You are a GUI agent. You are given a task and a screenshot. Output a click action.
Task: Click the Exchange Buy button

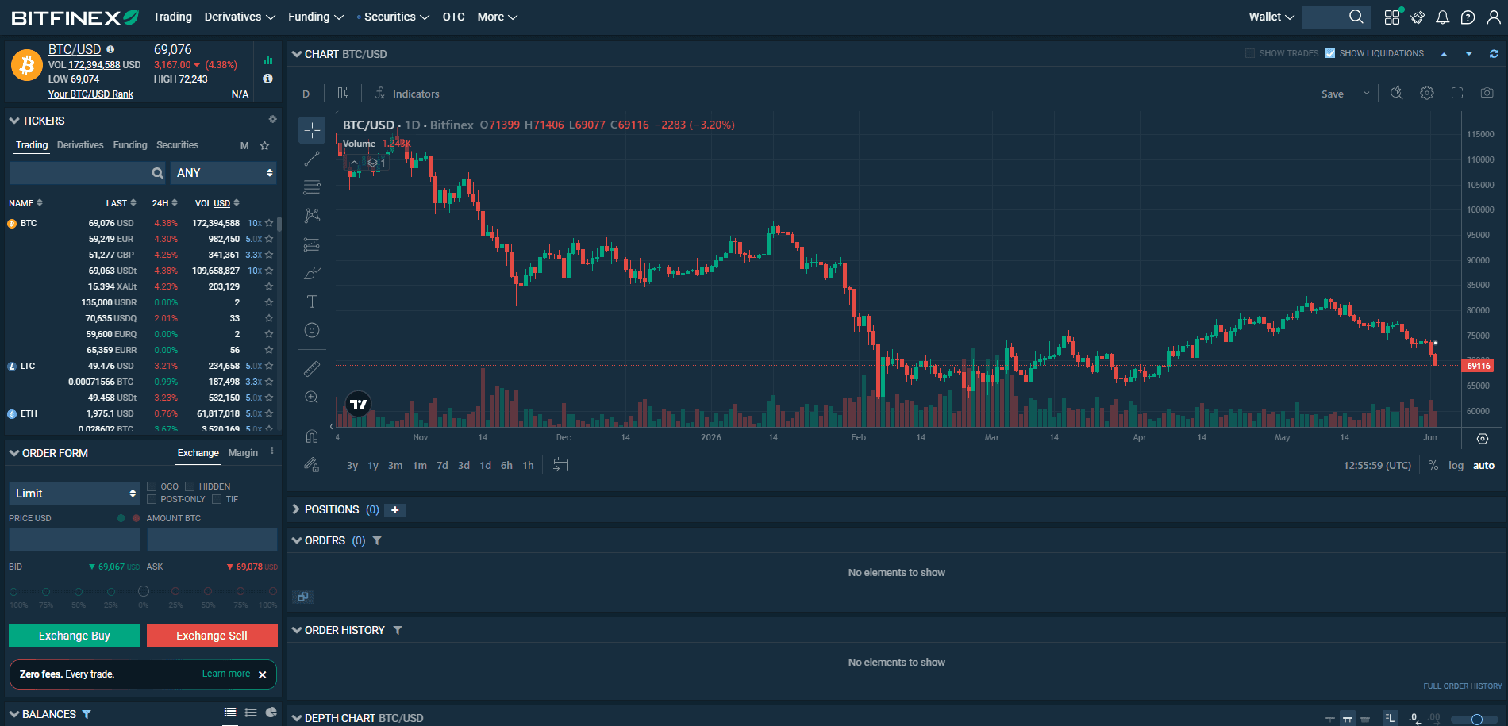(x=75, y=636)
